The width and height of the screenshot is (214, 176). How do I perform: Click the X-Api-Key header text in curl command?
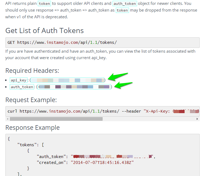157,111
